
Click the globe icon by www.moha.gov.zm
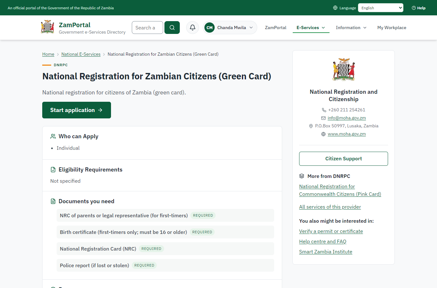323,134
